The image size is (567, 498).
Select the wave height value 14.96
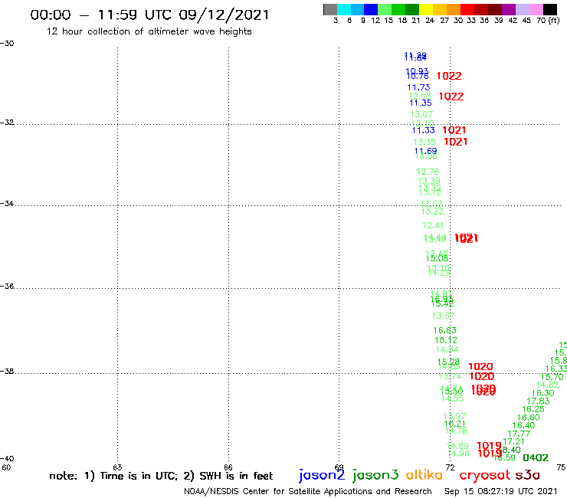[x=458, y=454]
